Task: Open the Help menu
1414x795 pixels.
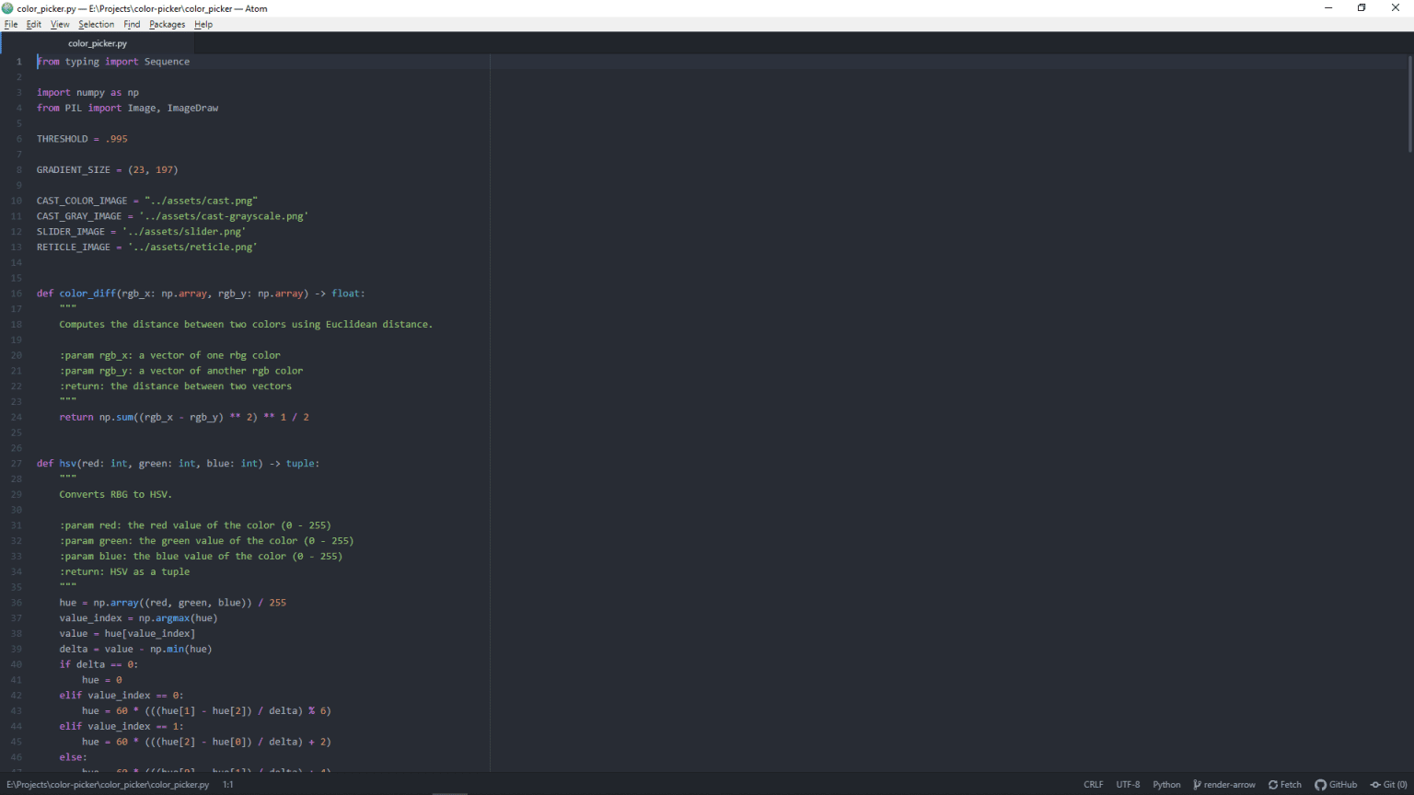Action: pyautogui.click(x=203, y=25)
